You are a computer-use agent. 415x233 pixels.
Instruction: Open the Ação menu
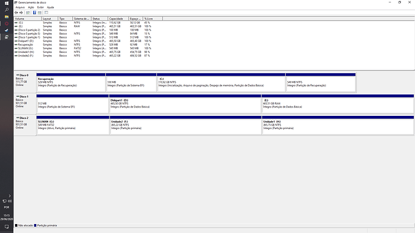31,7
